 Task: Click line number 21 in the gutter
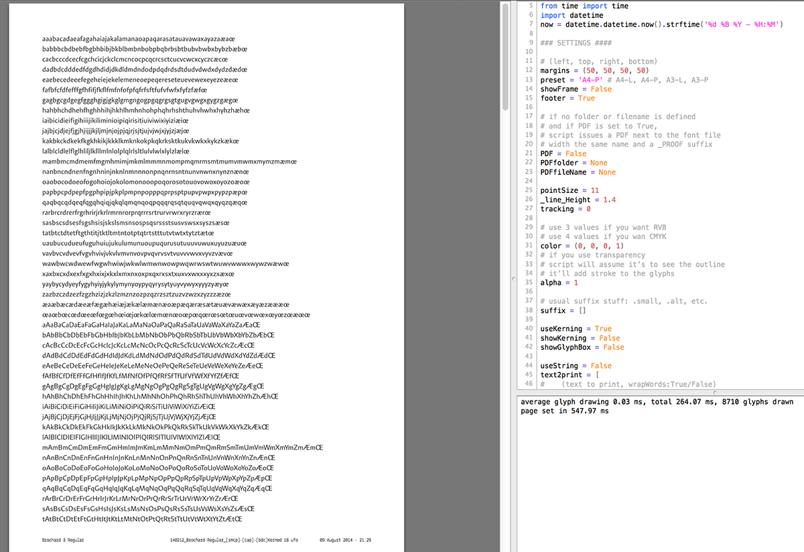click(x=529, y=153)
